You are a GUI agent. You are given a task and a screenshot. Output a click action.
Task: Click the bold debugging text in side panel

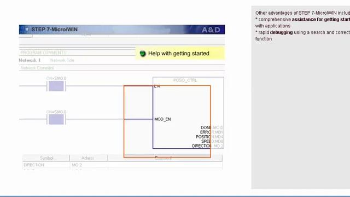coord(281,32)
